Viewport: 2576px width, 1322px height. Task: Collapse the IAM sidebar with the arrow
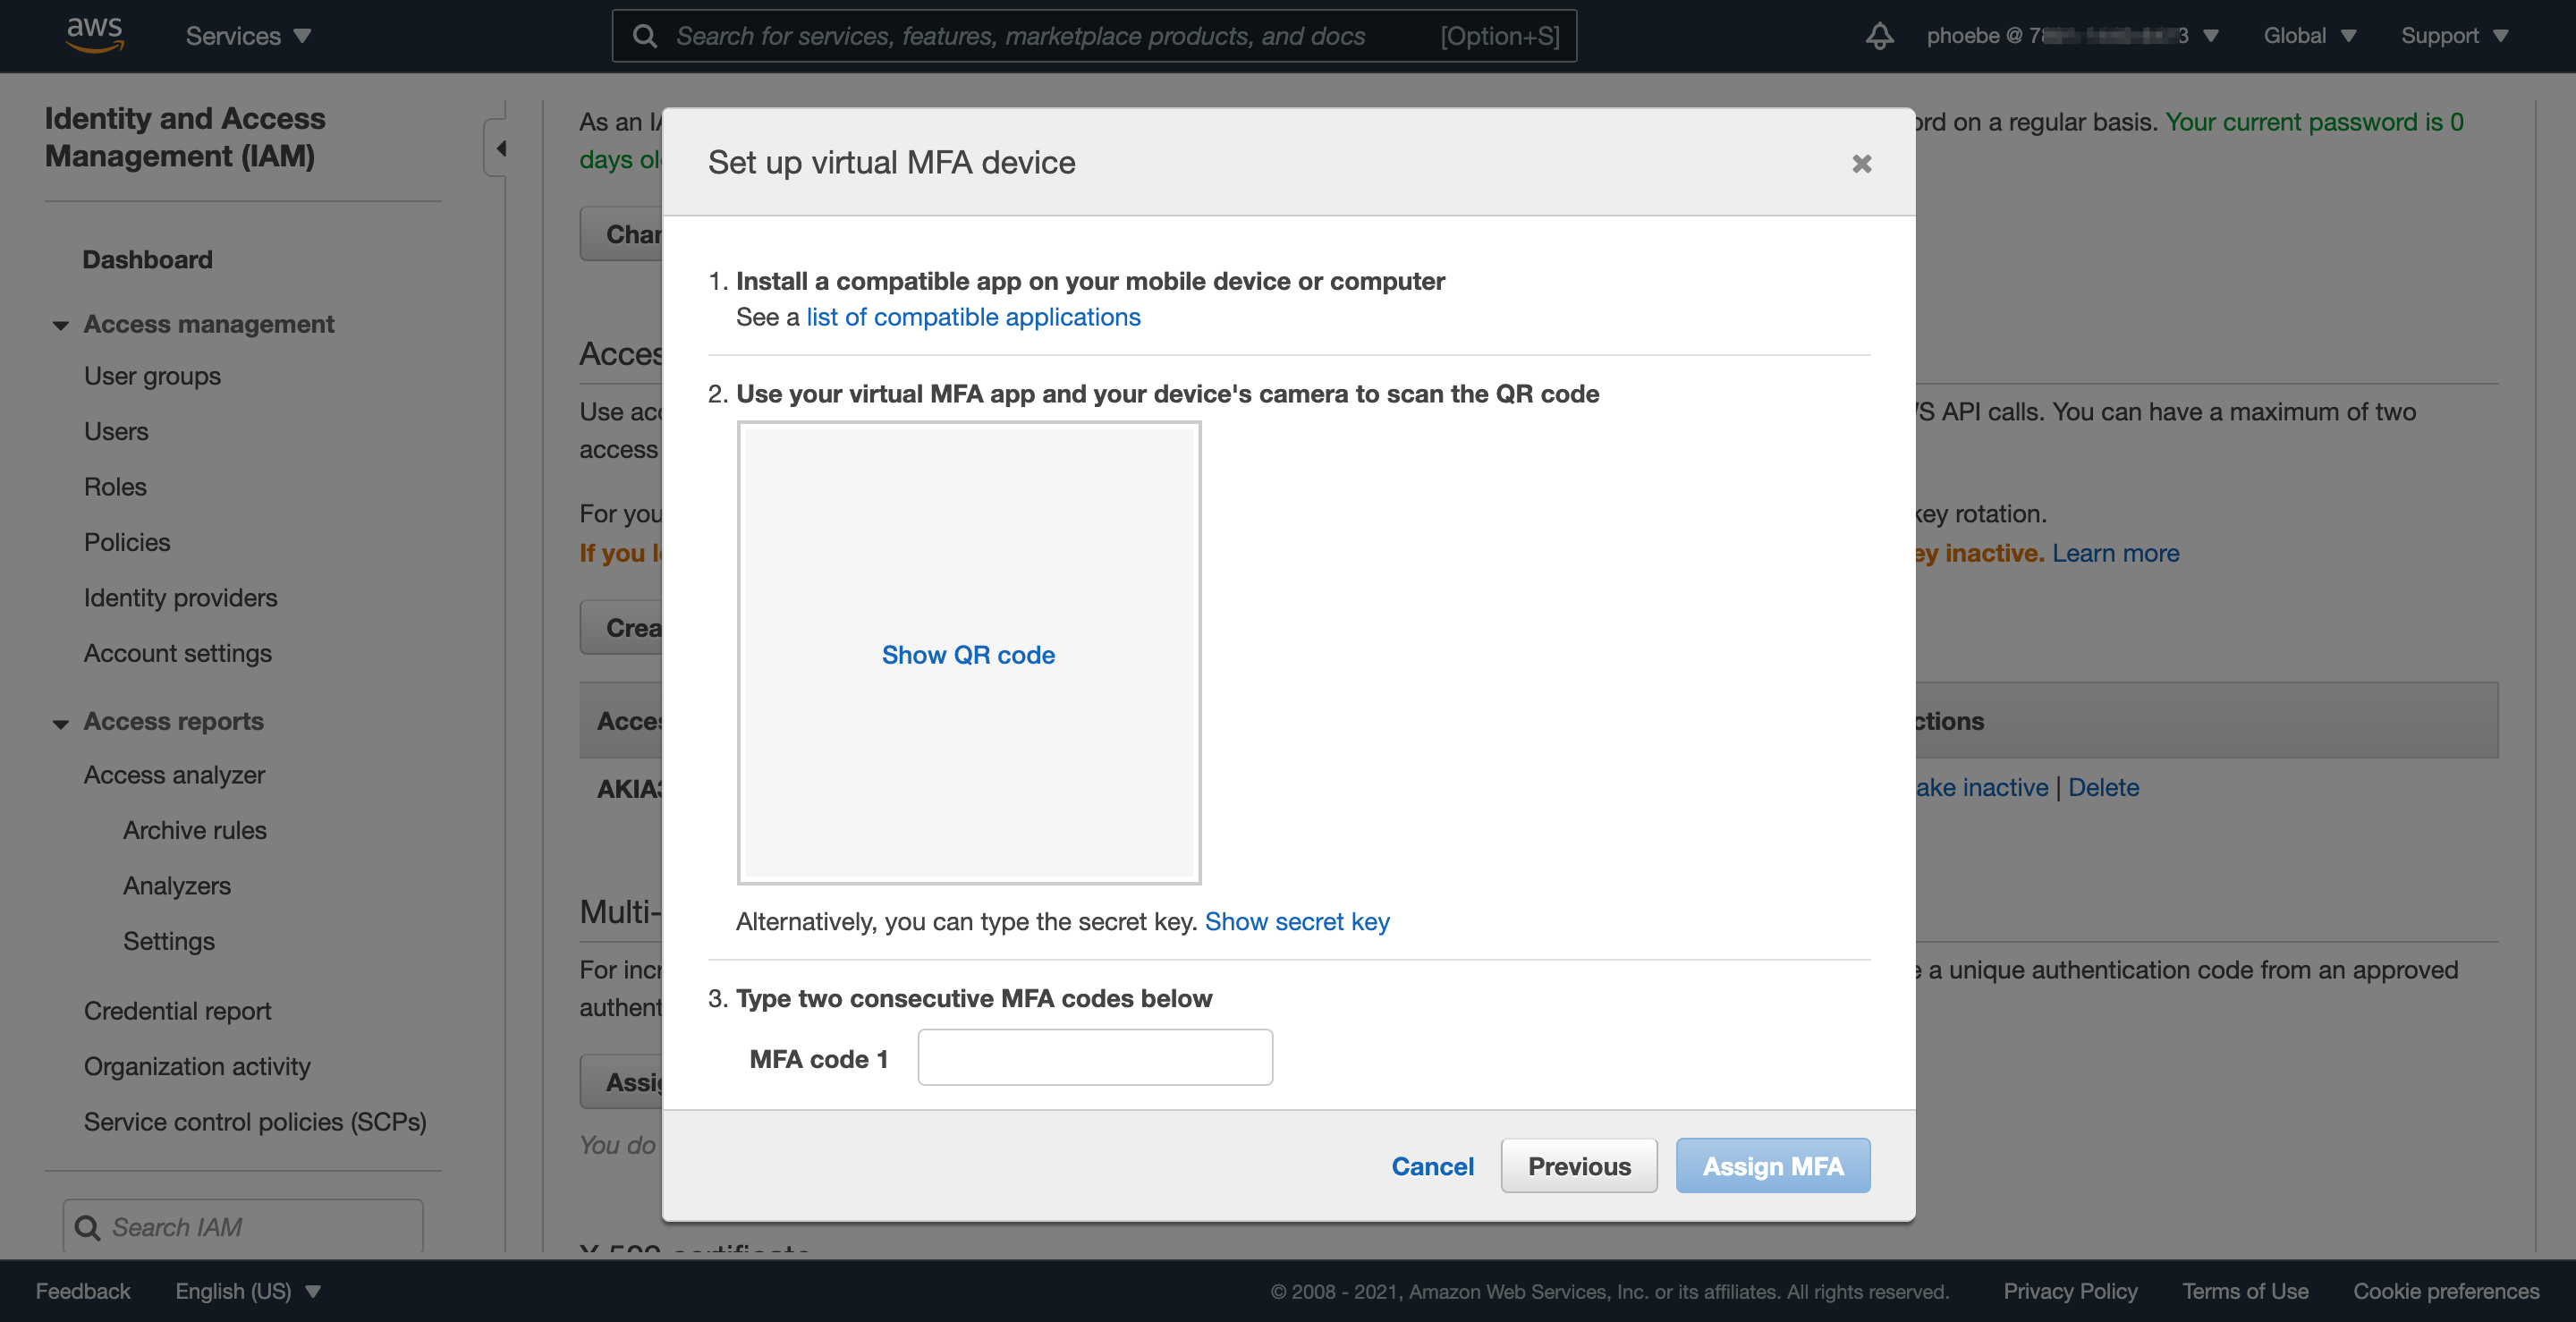pos(501,148)
